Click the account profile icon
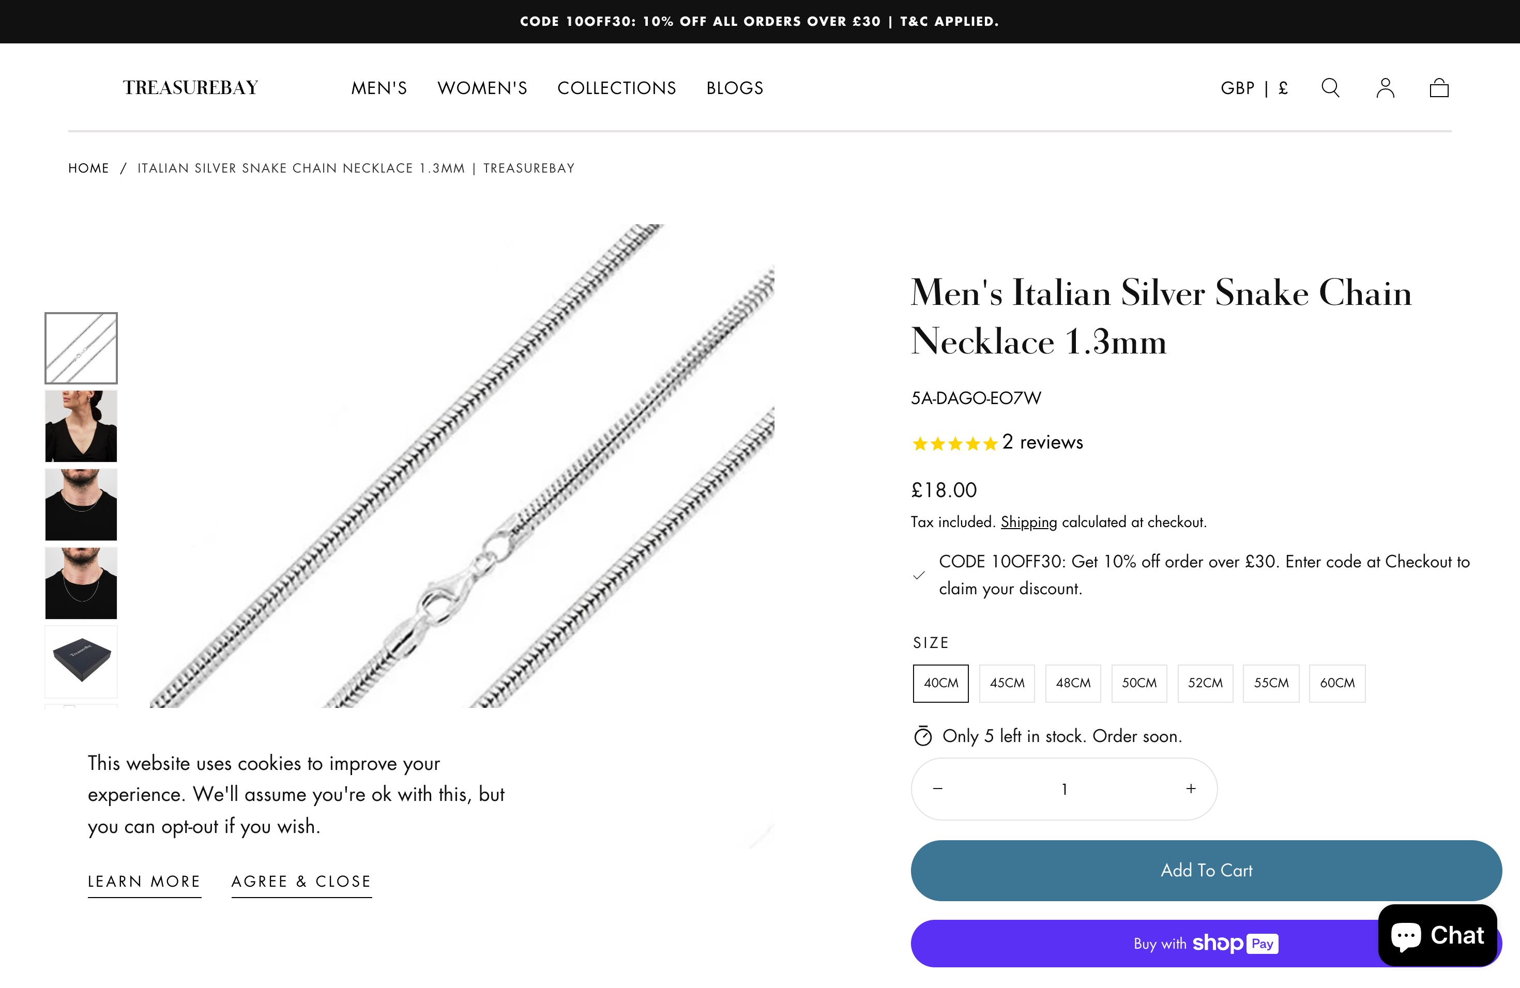The image size is (1520, 988). click(x=1385, y=87)
